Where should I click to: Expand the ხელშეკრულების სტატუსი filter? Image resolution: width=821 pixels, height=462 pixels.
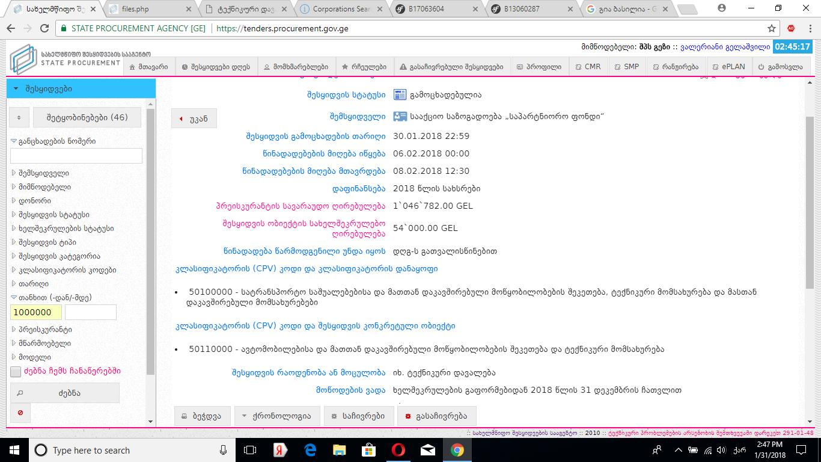[63, 229]
